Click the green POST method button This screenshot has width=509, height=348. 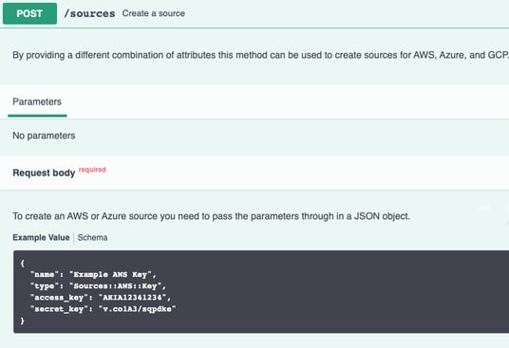[x=29, y=13]
